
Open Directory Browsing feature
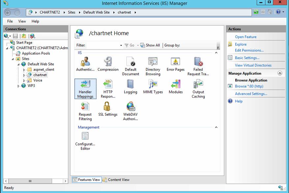pyautogui.click(x=153, y=66)
